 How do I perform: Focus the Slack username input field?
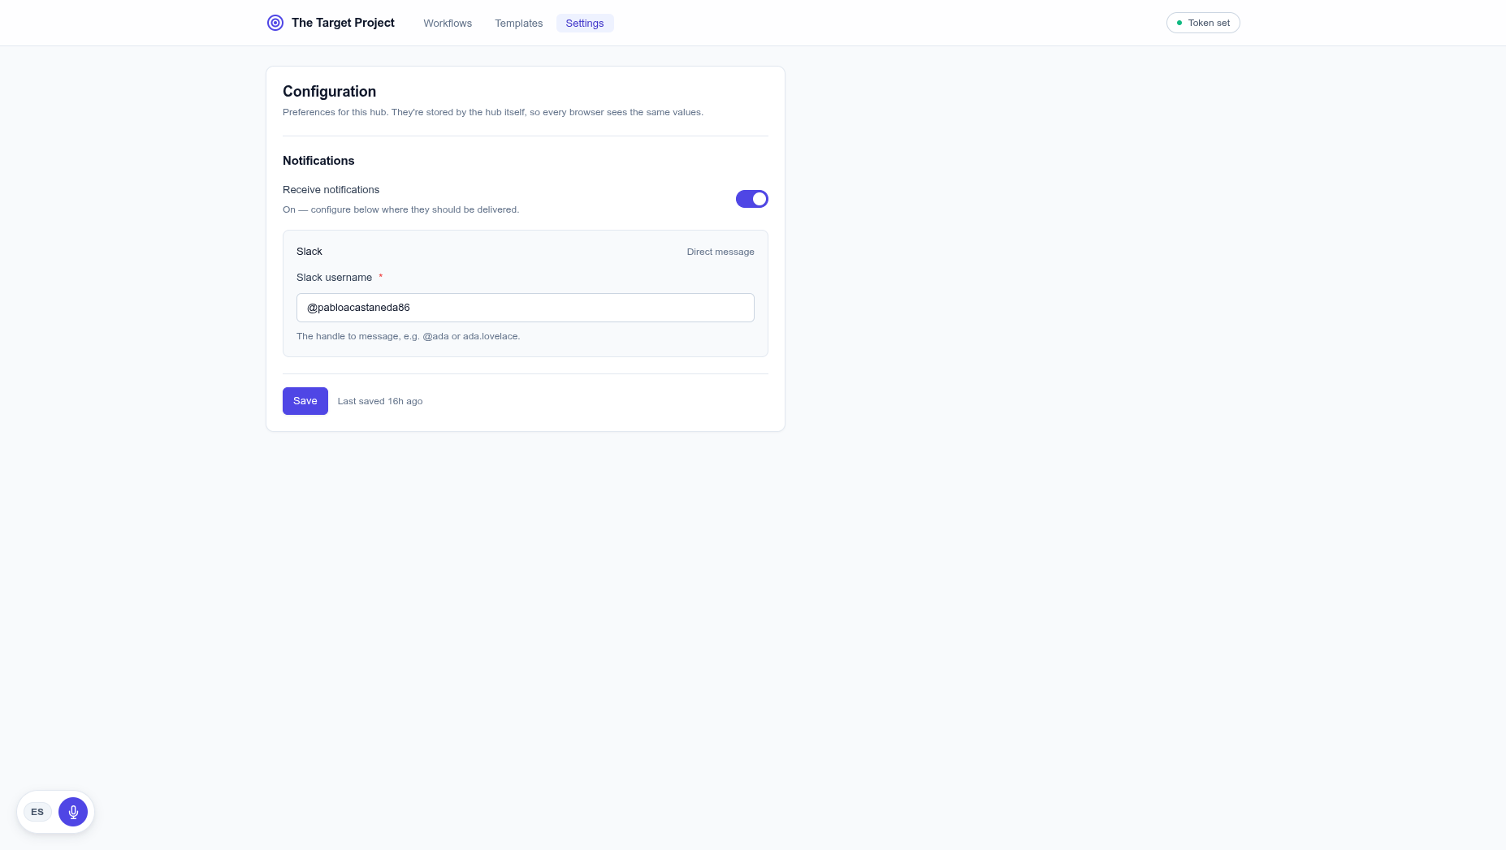526,308
